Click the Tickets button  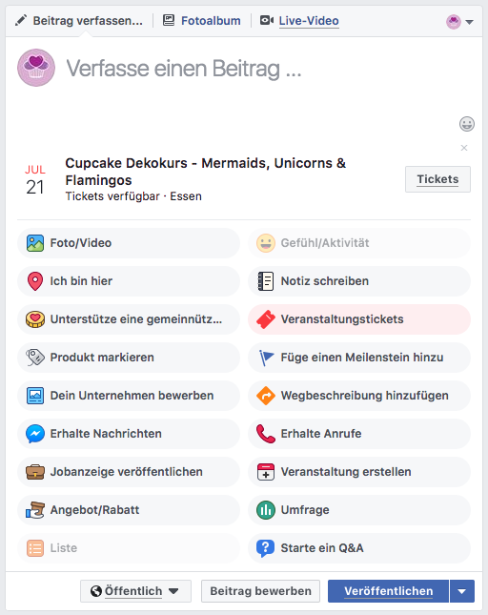point(437,179)
